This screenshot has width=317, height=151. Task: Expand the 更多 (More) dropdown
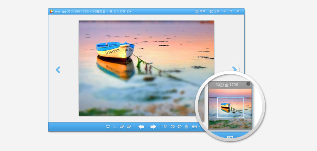[196, 127]
